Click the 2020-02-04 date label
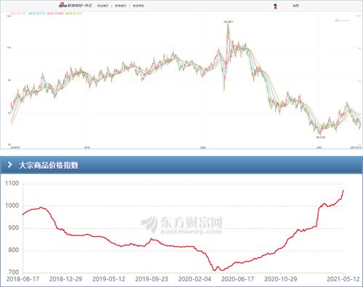 click(194, 279)
